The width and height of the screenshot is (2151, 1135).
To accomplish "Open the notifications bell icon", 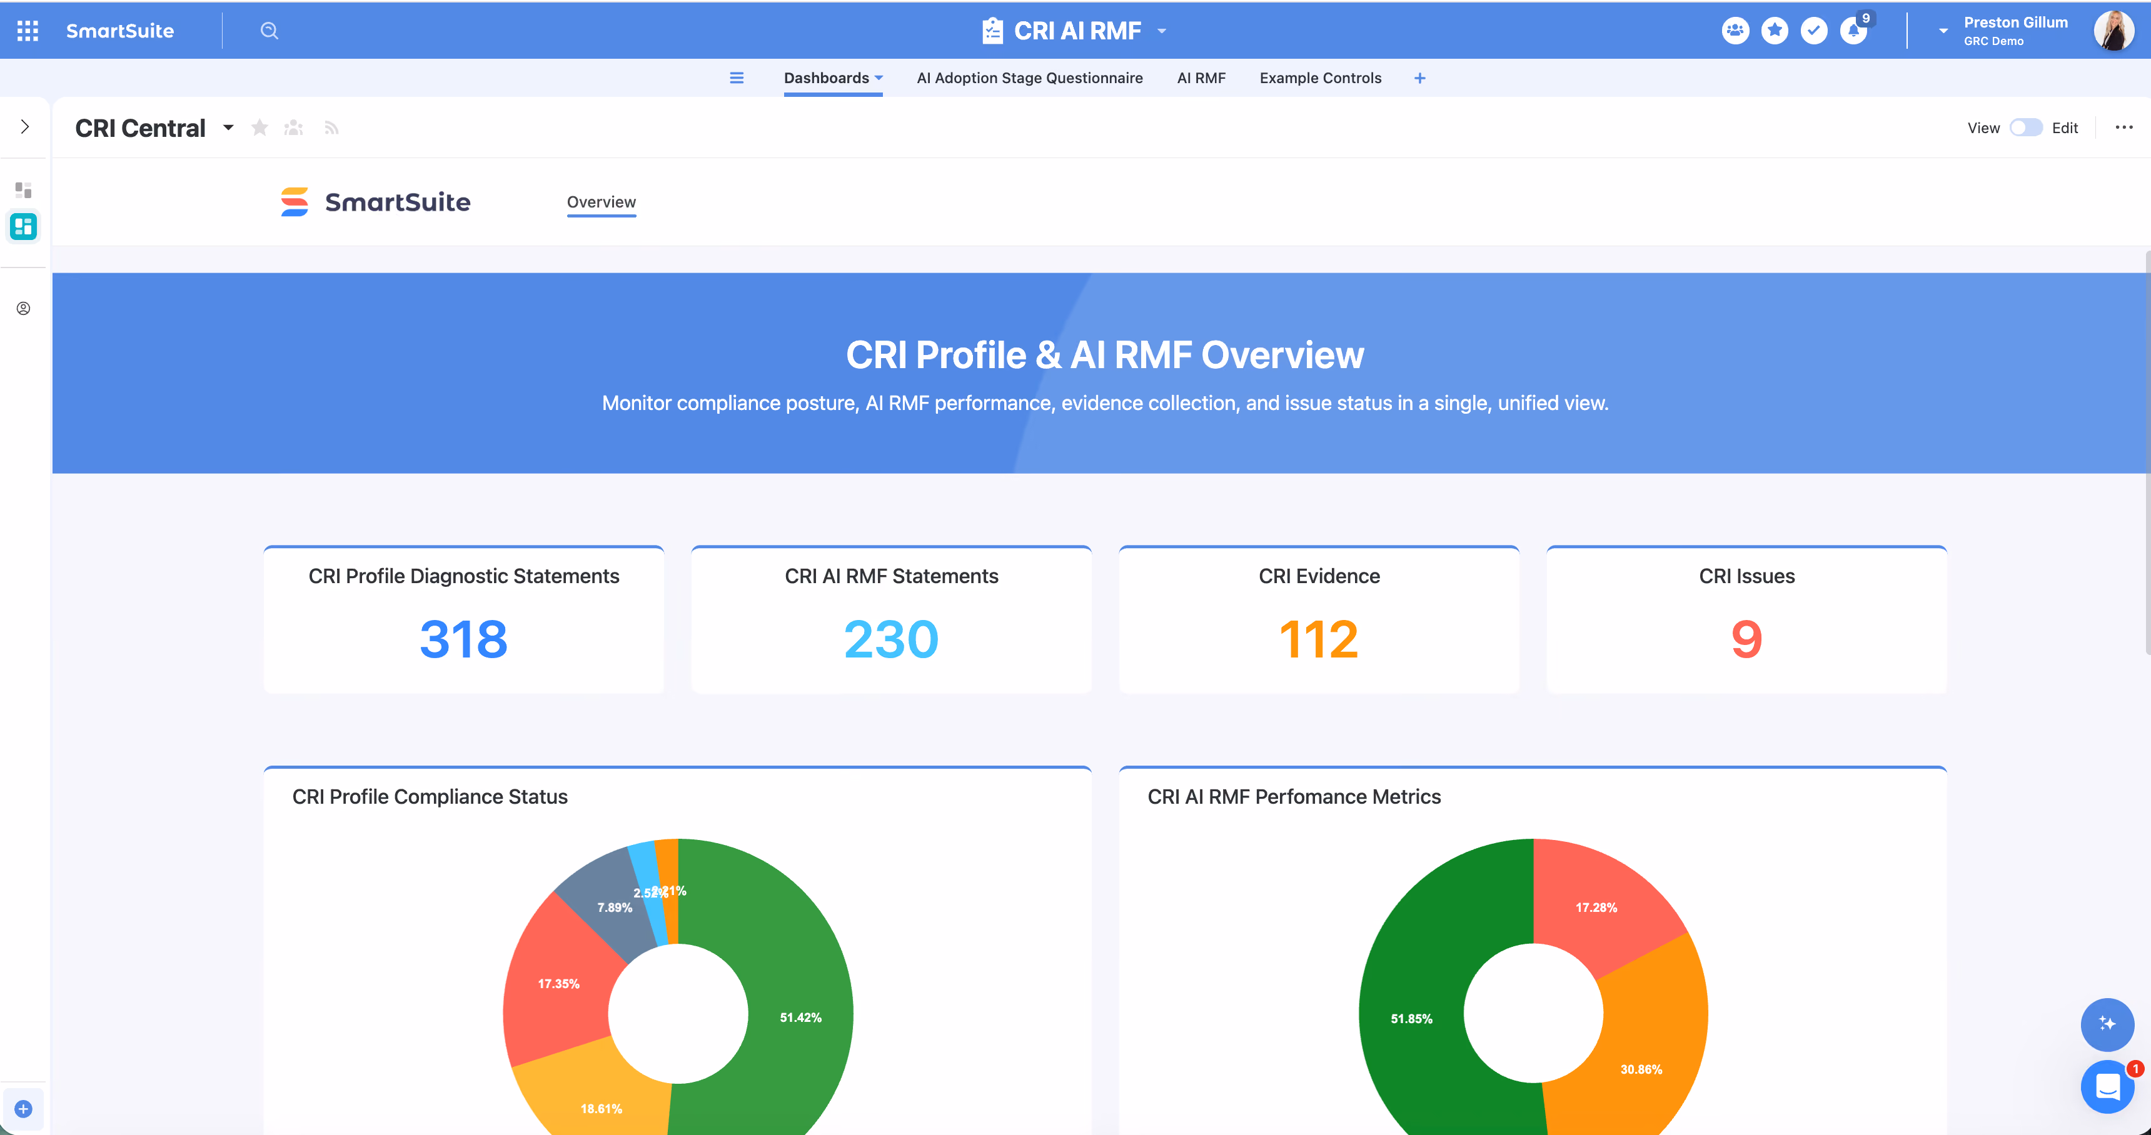I will click(1854, 31).
